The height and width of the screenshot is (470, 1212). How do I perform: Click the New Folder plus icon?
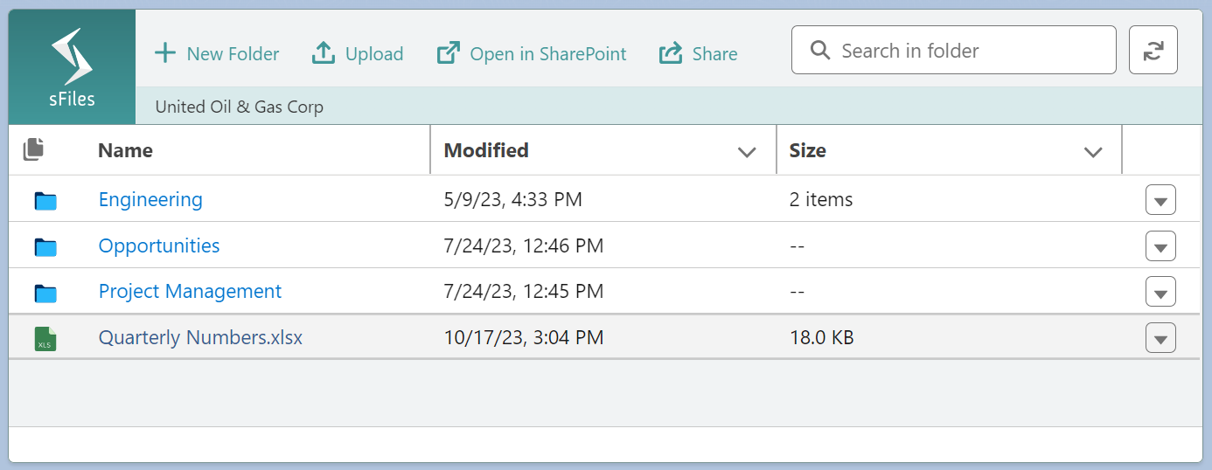pos(165,53)
